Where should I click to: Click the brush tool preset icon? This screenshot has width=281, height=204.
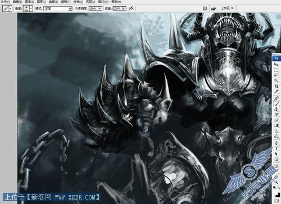tap(6, 8)
